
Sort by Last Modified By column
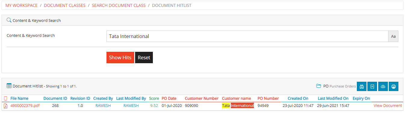tap(131, 98)
